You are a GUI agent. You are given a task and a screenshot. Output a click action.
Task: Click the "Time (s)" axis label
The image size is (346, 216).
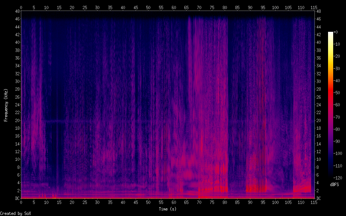[168, 209]
